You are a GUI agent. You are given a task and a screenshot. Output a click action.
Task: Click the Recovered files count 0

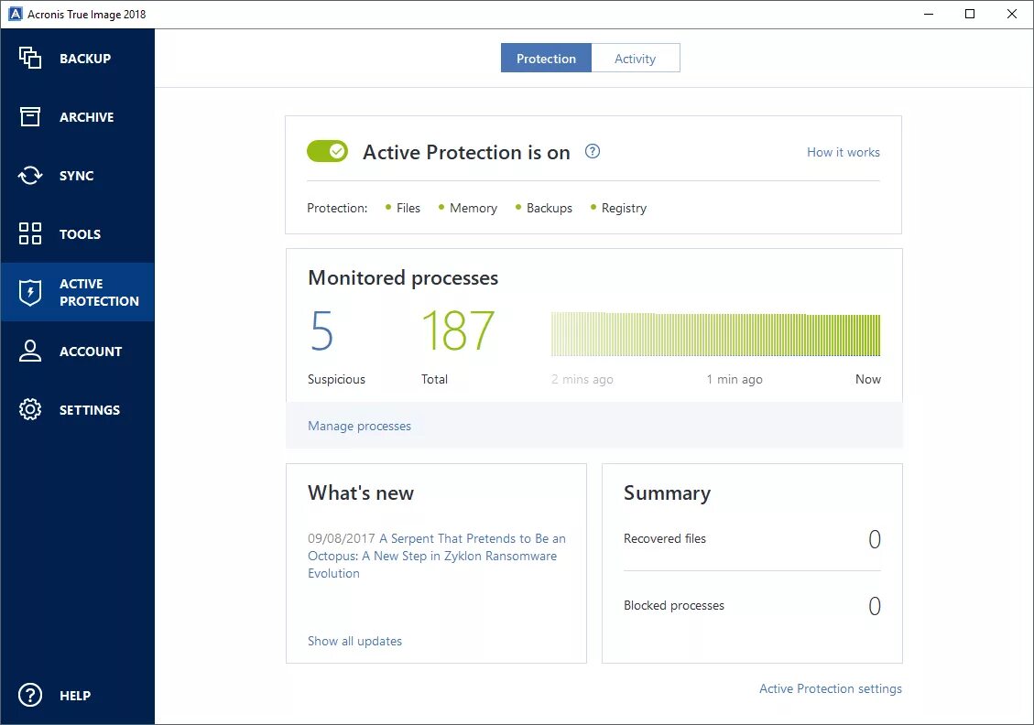point(875,539)
